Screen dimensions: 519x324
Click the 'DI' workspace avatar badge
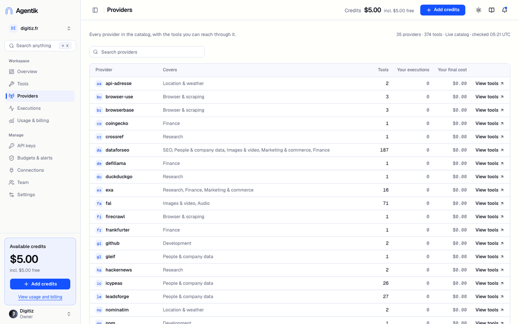13,28
